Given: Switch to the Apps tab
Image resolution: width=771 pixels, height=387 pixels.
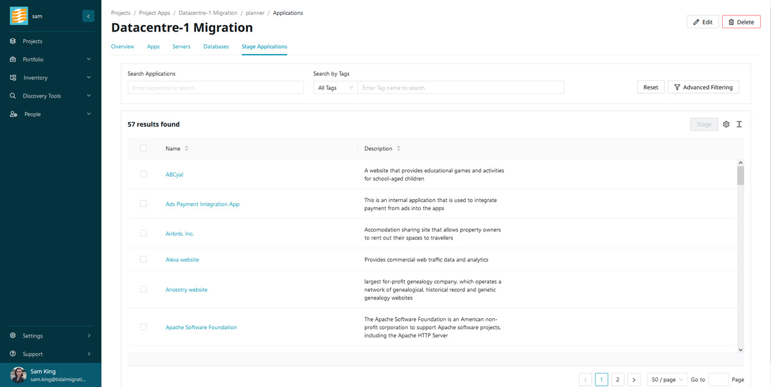Looking at the screenshot, I should point(153,46).
